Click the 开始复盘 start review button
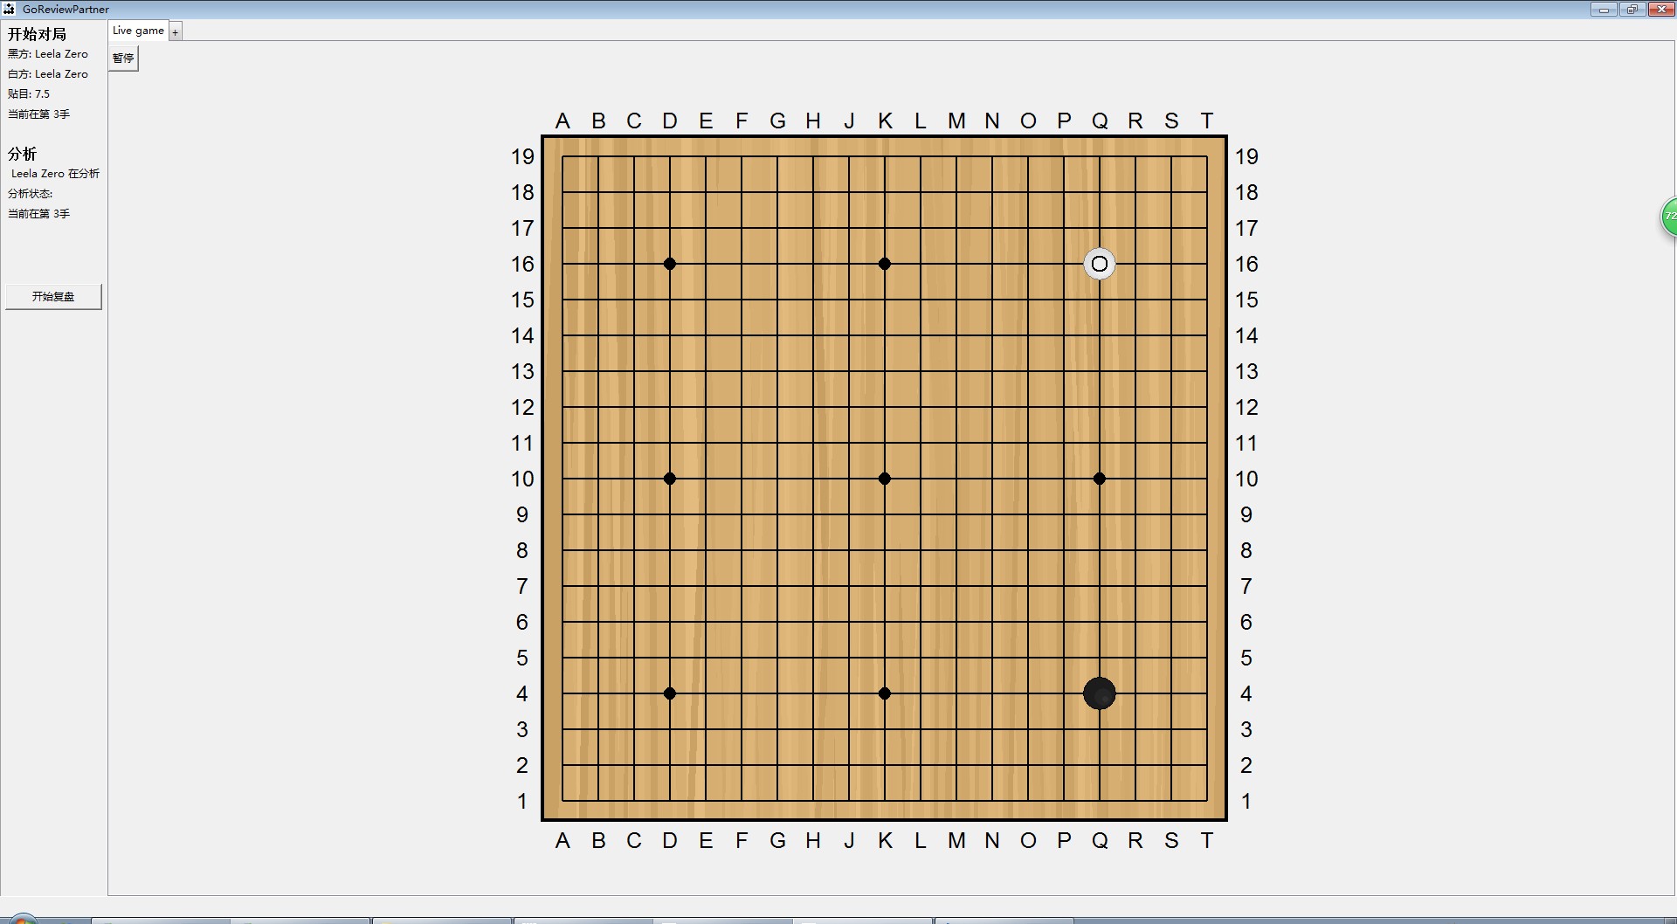The image size is (1677, 924). coord(53,297)
